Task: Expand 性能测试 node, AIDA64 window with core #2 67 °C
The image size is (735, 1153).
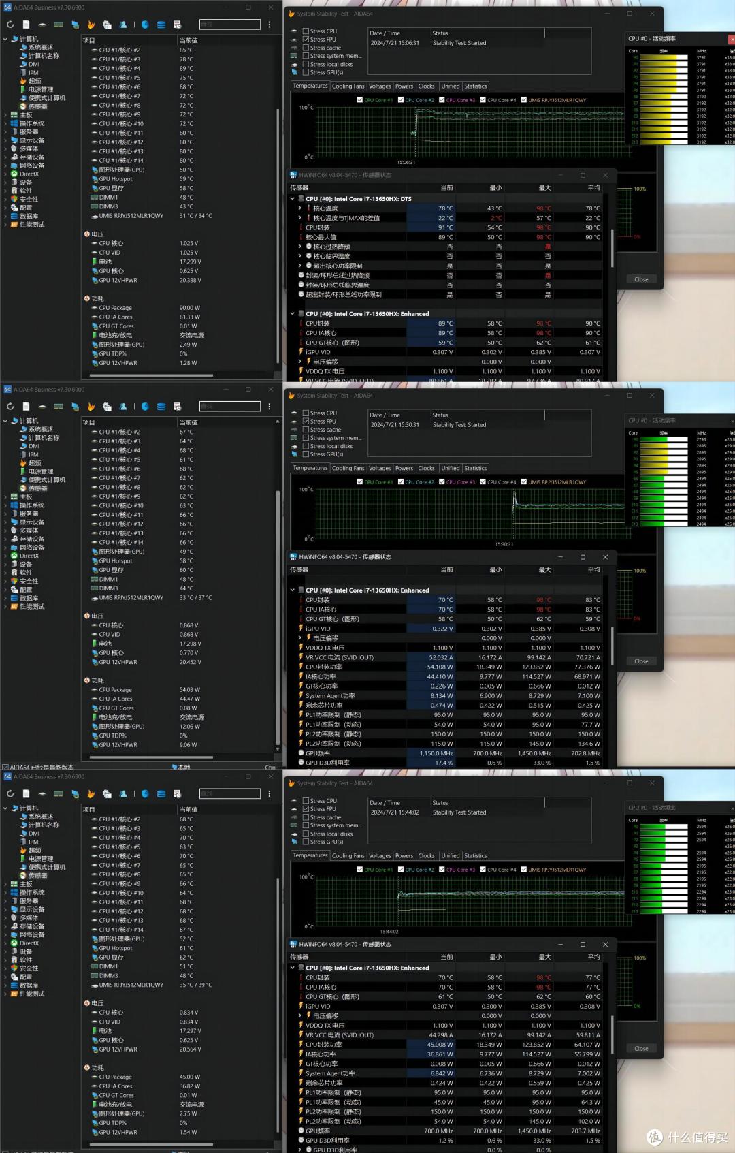Action: tap(5, 607)
